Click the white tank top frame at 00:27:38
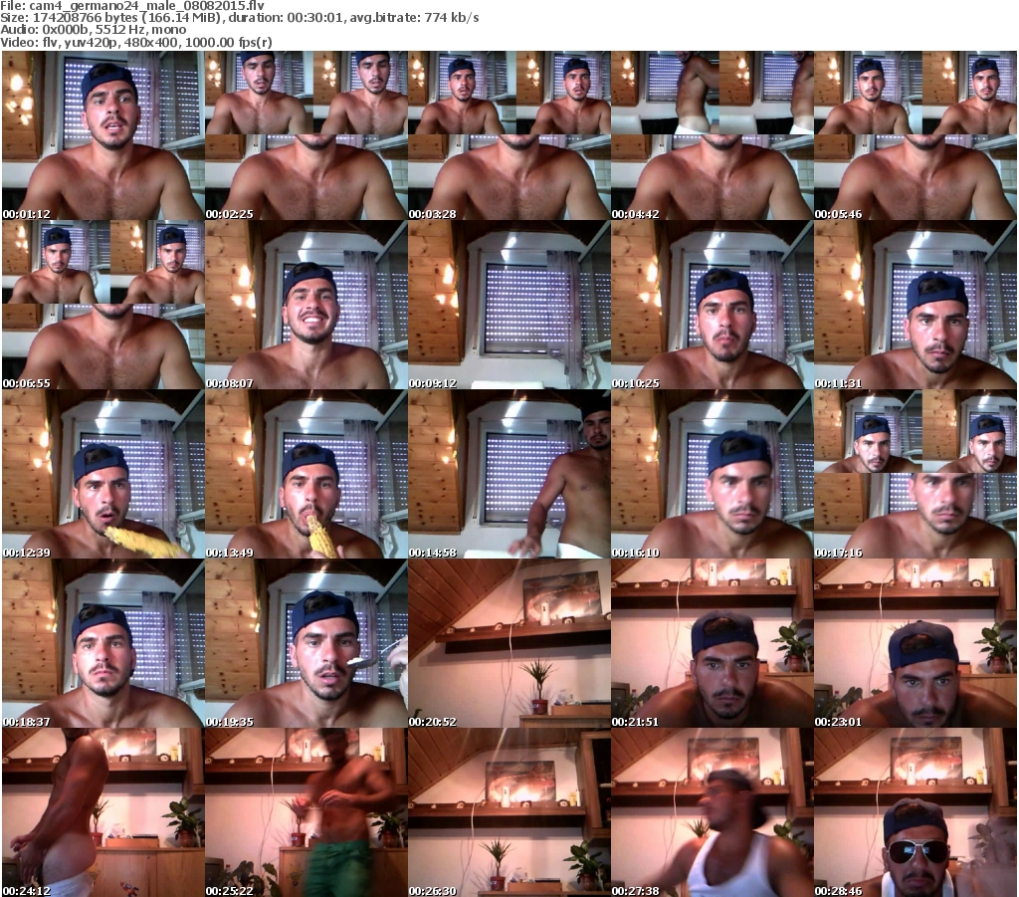Screen dimensions: 1019x897 pos(712,812)
